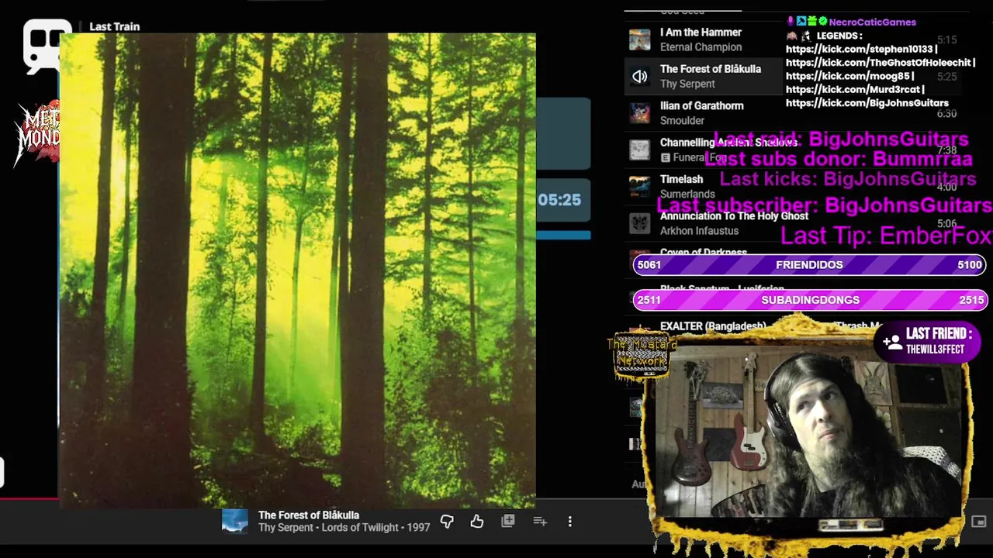This screenshot has height=558, width=993.
Task: Click the save to playlist icon
Action: pos(507,522)
